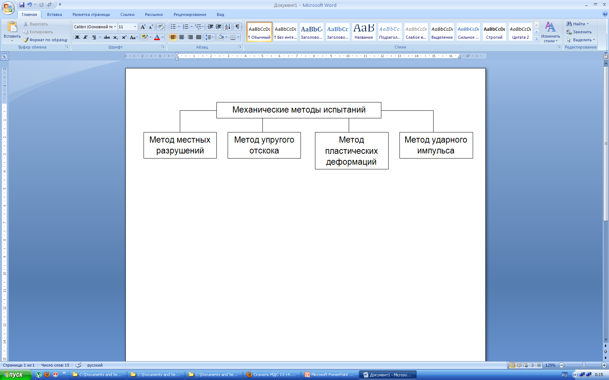
Task: Increase paragraph indent
Action: (x=219, y=27)
